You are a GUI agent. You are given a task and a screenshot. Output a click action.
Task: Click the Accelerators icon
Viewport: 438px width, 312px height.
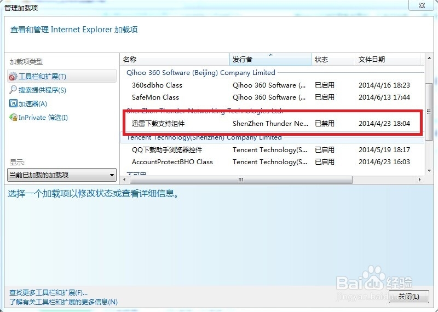[x=13, y=103]
